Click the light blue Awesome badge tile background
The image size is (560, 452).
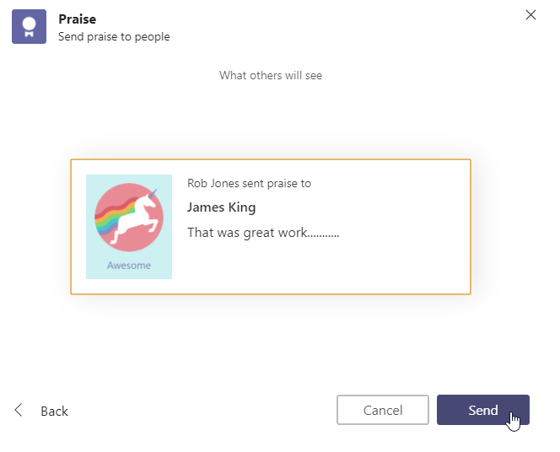94,272
